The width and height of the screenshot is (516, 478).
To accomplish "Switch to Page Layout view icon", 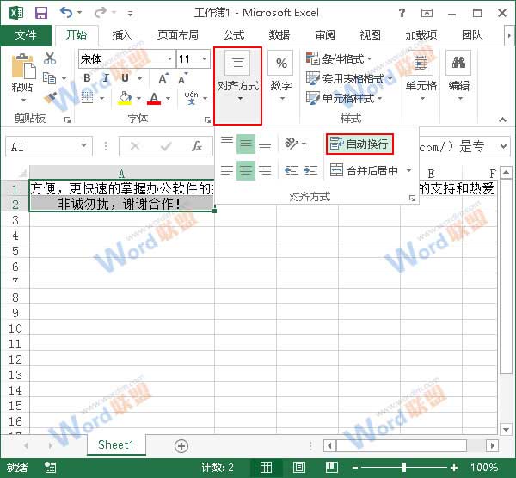I will [x=298, y=467].
